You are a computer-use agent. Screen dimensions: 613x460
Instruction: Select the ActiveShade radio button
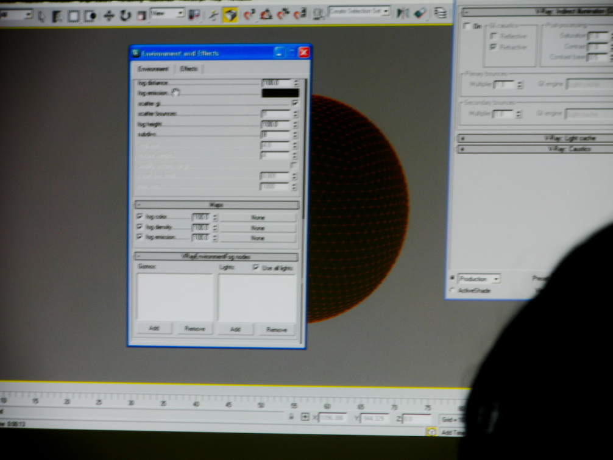click(x=453, y=291)
